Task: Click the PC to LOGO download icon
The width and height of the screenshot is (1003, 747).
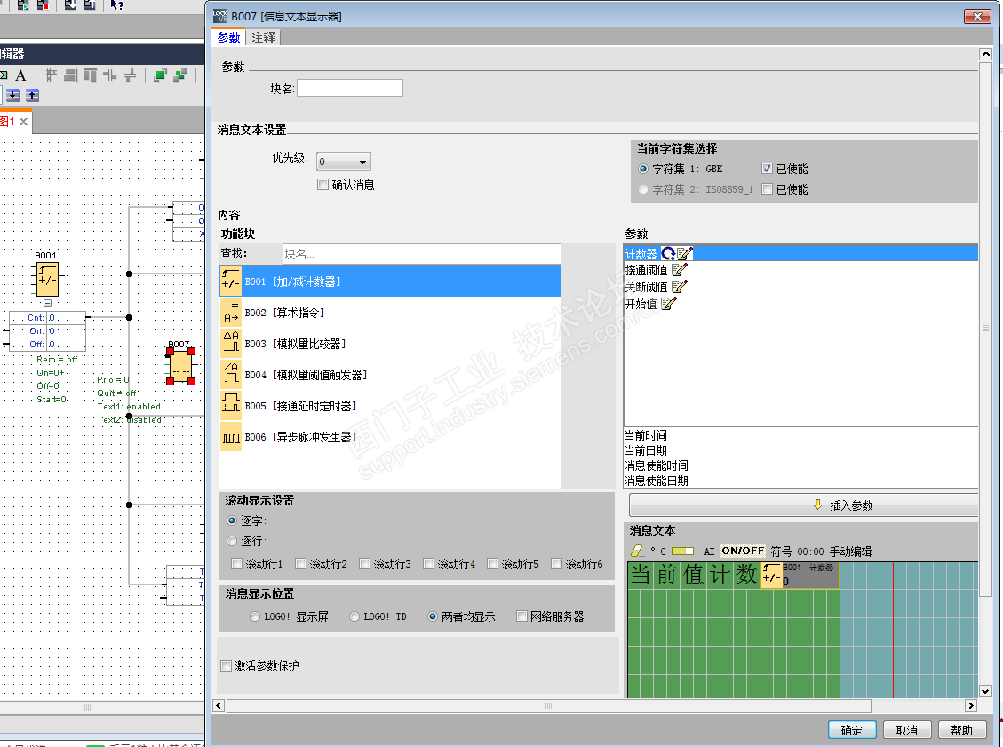Action: 70,4
